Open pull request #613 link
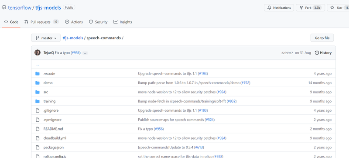The image size is (349, 158). pos(199,148)
